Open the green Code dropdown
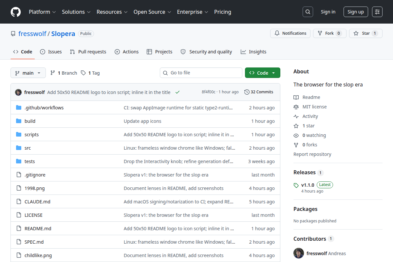The width and height of the screenshot is (393, 262). click(x=263, y=73)
